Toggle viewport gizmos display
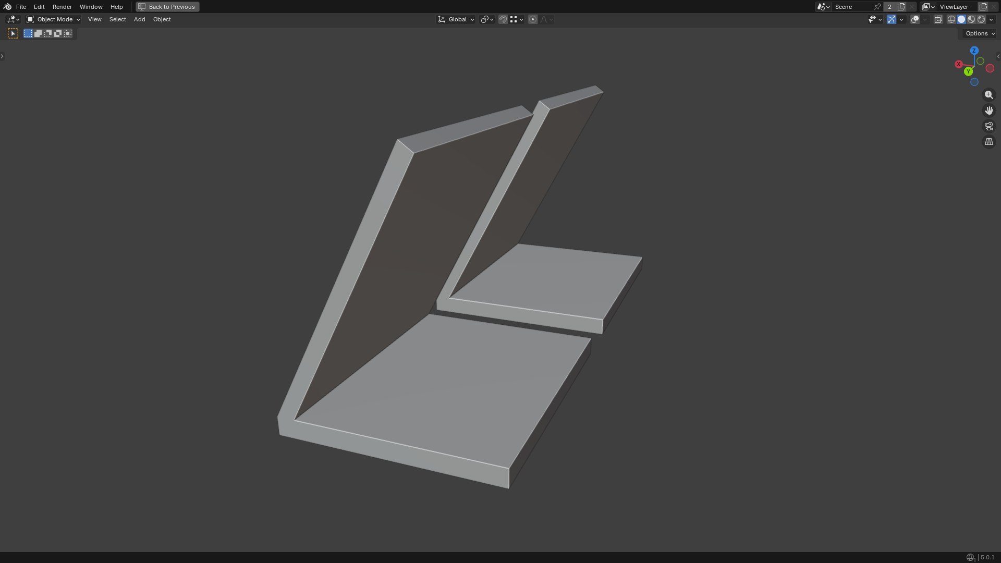1001x563 pixels. coord(892,19)
